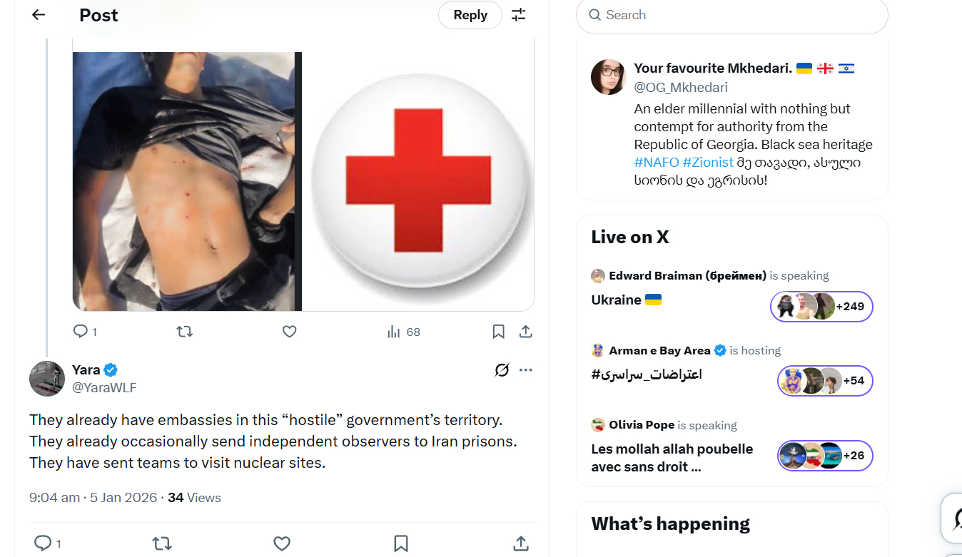Viewport: 962px width, 557px height.
Task: Type in the Search field
Action: 735,15
